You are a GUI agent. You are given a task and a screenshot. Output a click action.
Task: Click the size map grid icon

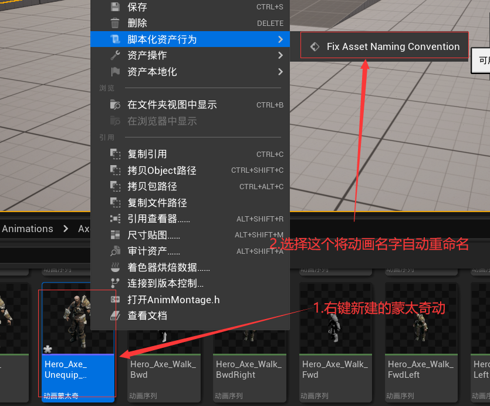[x=116, y=234]
